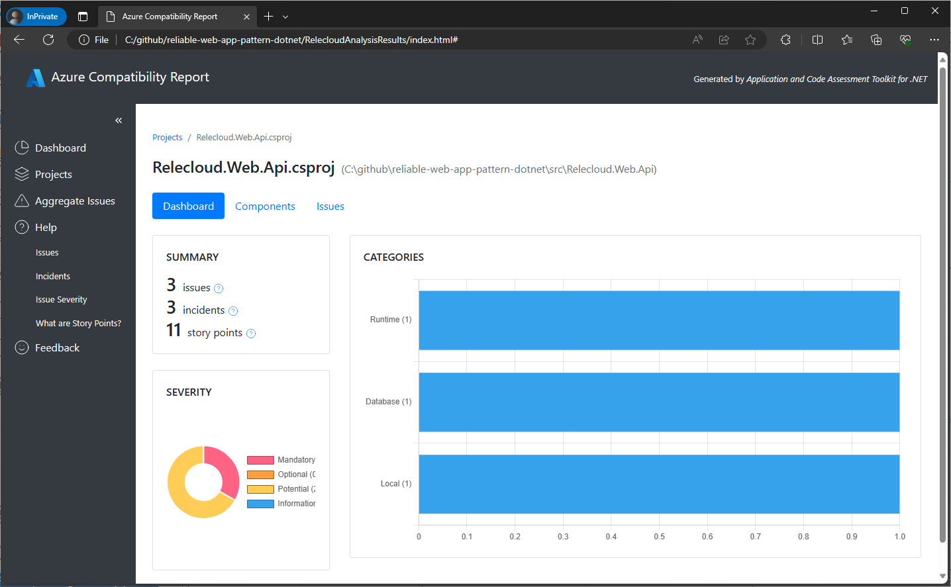Open the tab list dropdown next to the tab
The width and height of the screenshot is (951, 587).
click(x=285, y=16)
